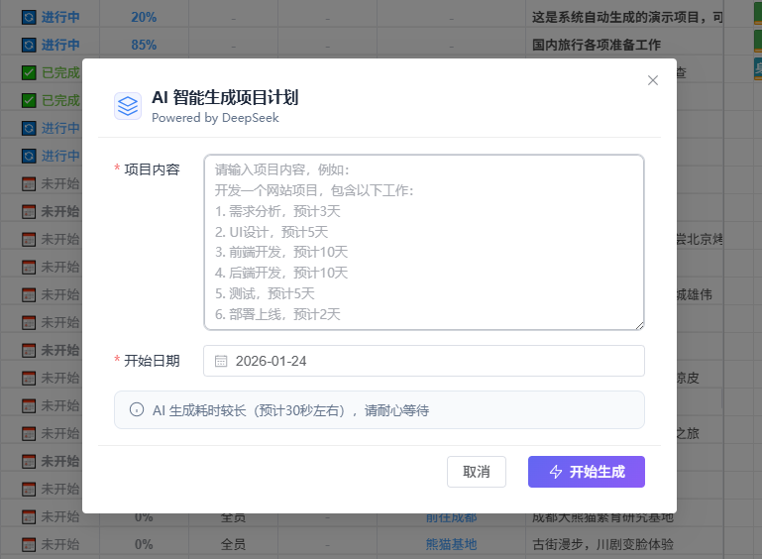Click the 开始生成 button
Viewport: 762px width, 559px height.
click(x=587, y=472)
